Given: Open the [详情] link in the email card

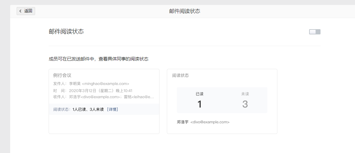Looking at the screenshot, I should point(112,109).
